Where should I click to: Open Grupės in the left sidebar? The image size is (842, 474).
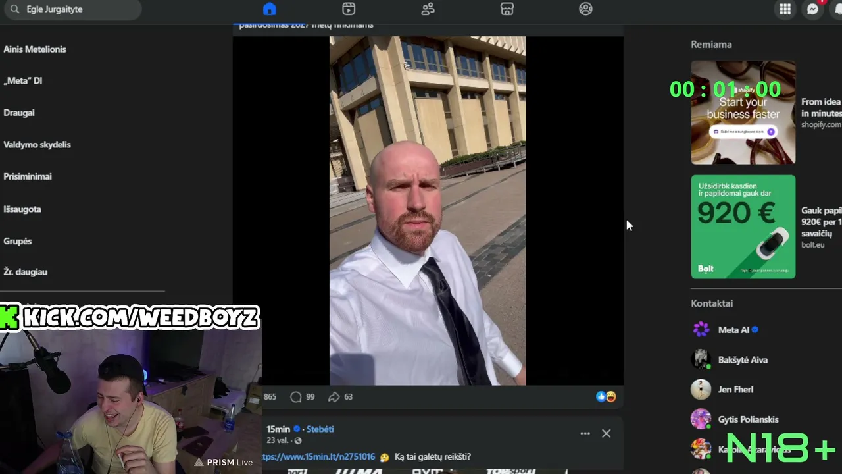(18, 241)
